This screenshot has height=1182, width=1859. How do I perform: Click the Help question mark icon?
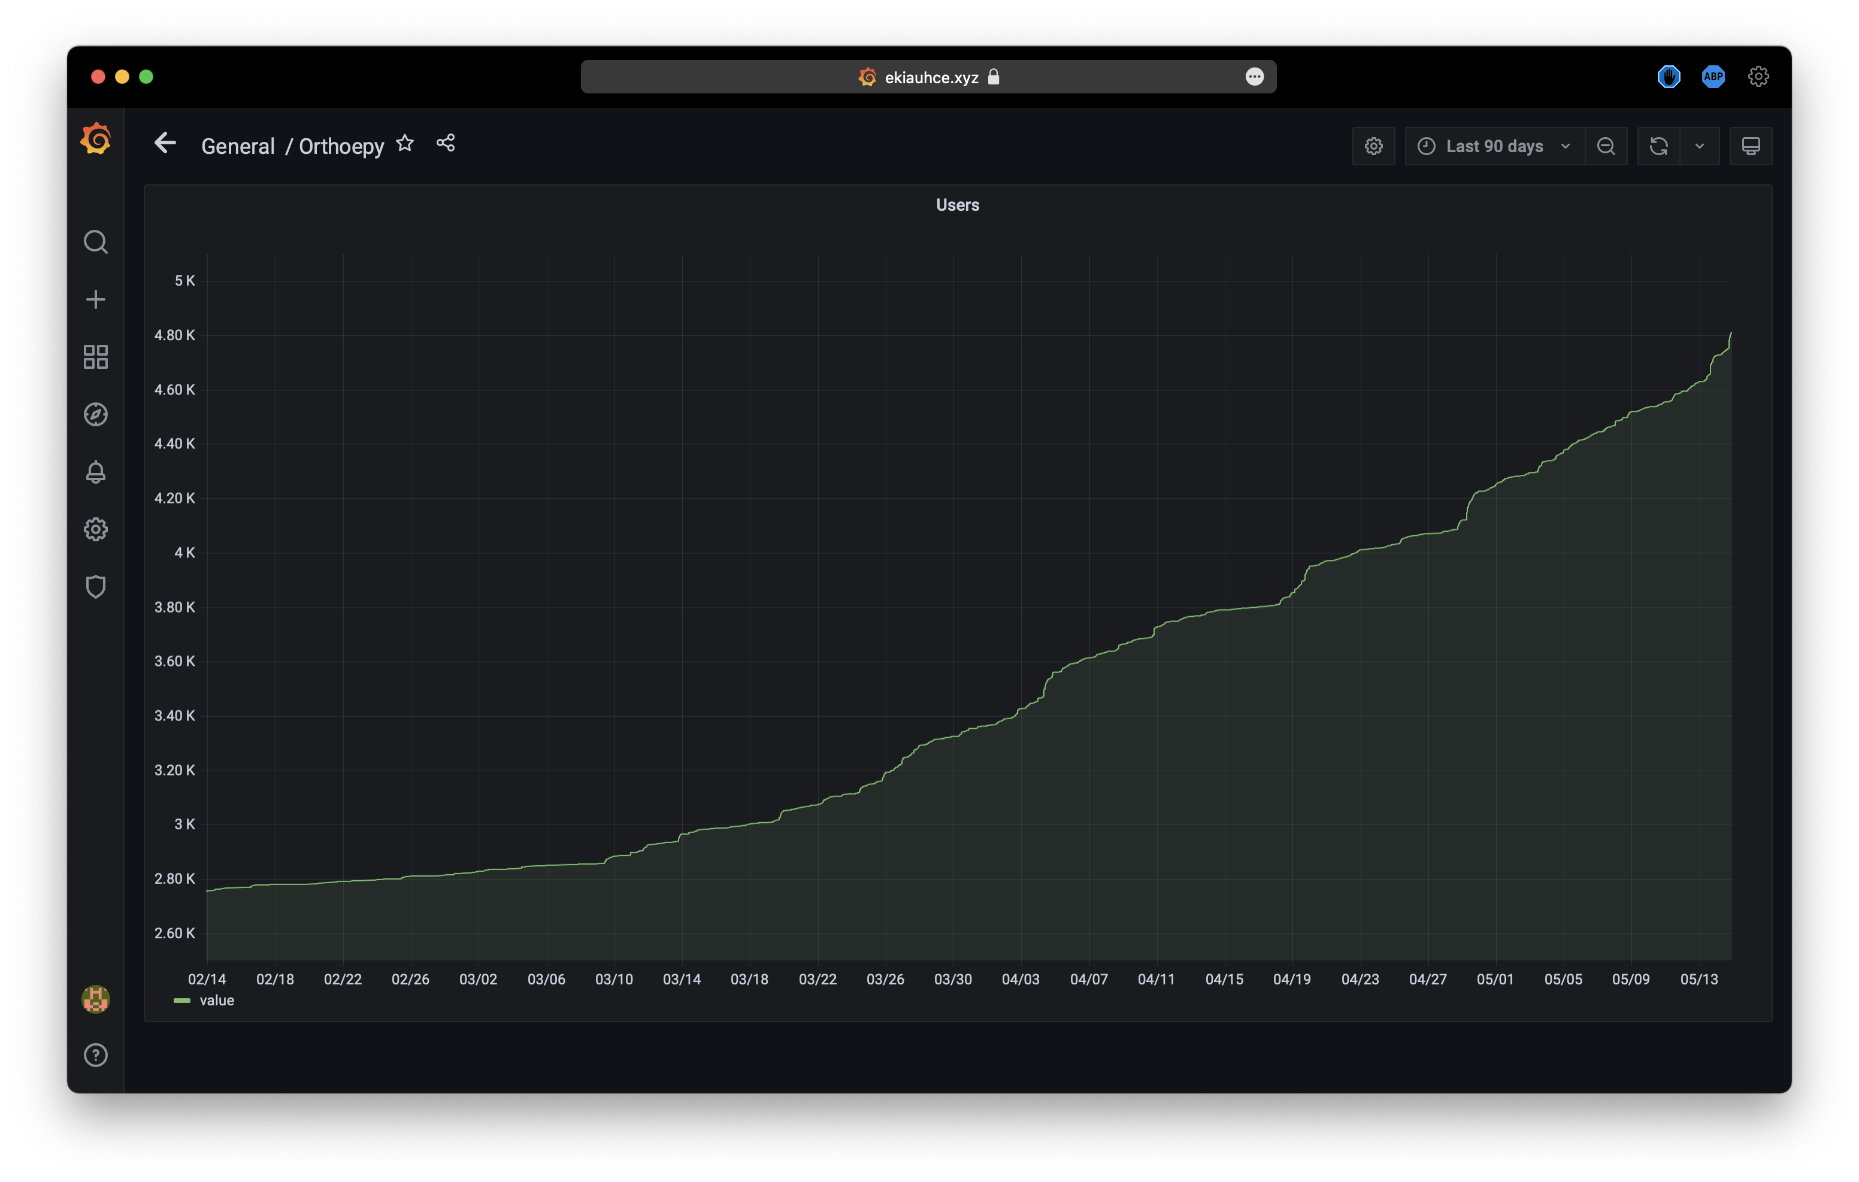point(96,1056)
